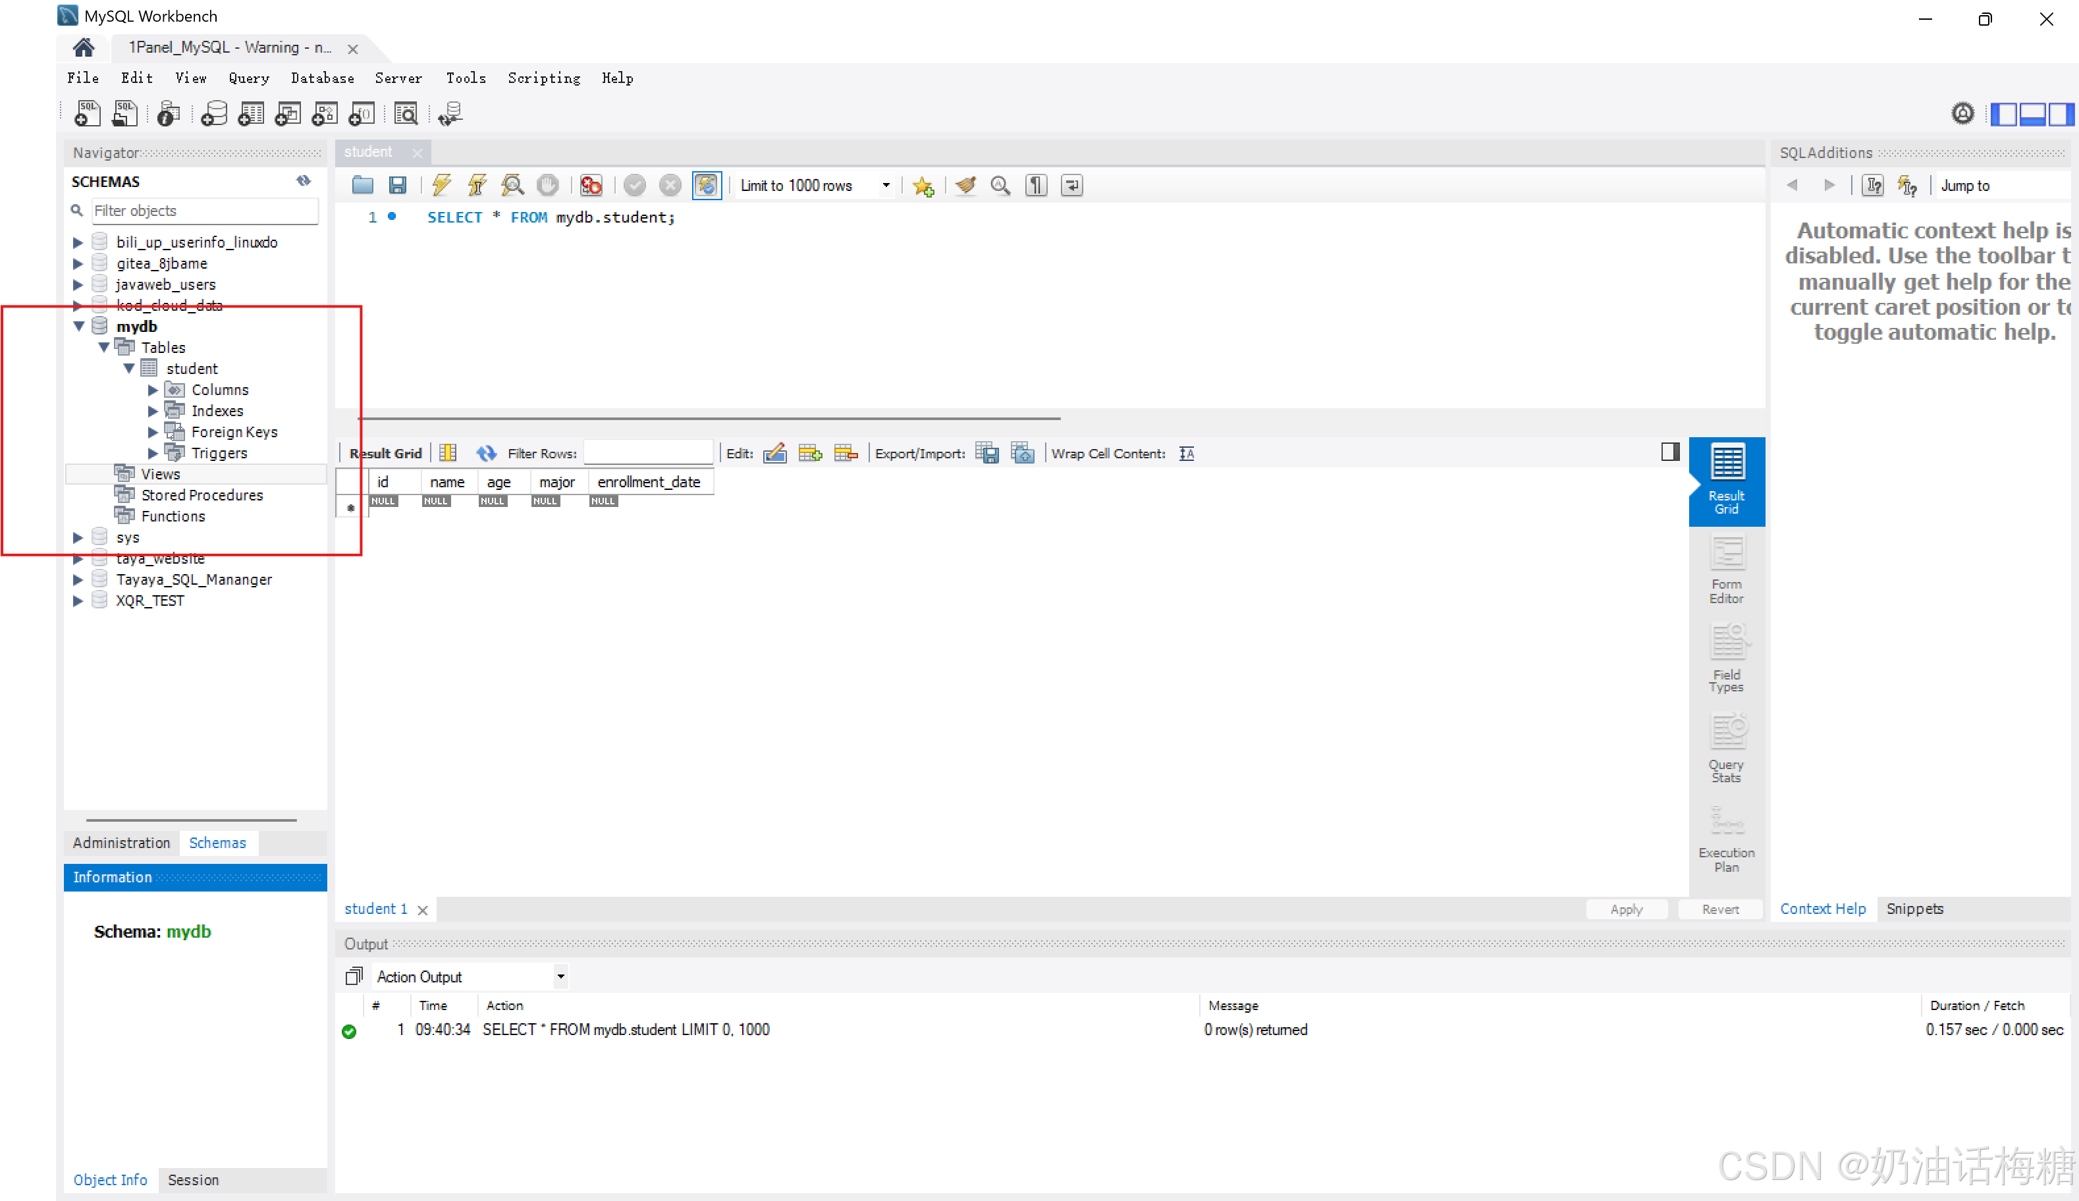The image size is (2079, 1201).
Task: Click the Refresh schemas icon
Action: pos(304,180)
